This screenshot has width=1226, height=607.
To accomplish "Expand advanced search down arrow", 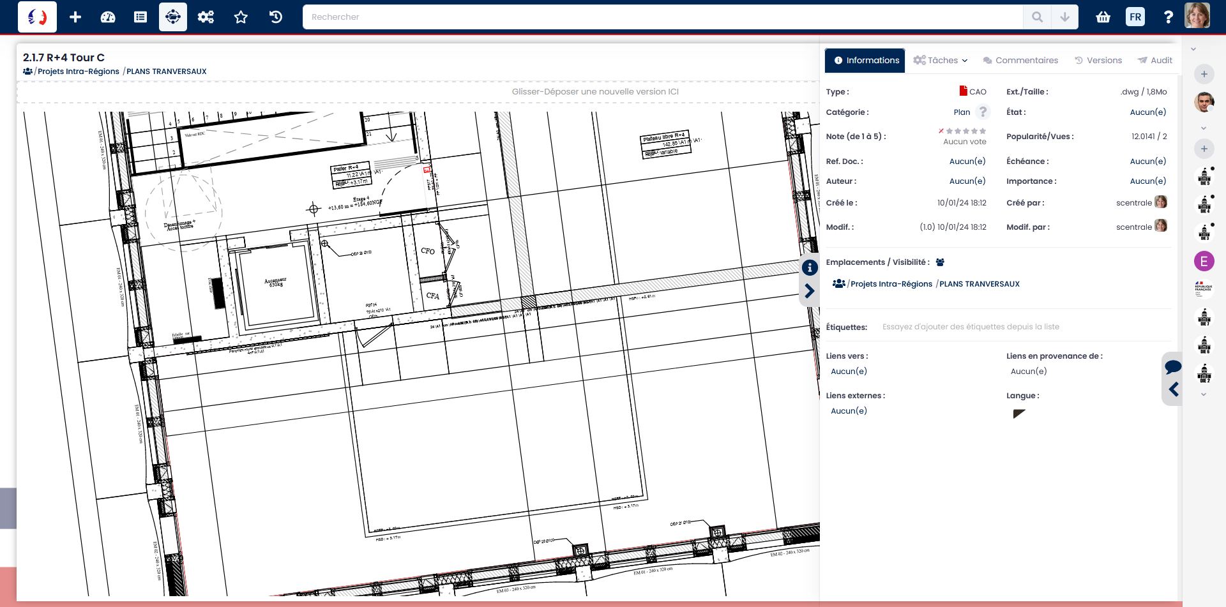I will 1064,17.
